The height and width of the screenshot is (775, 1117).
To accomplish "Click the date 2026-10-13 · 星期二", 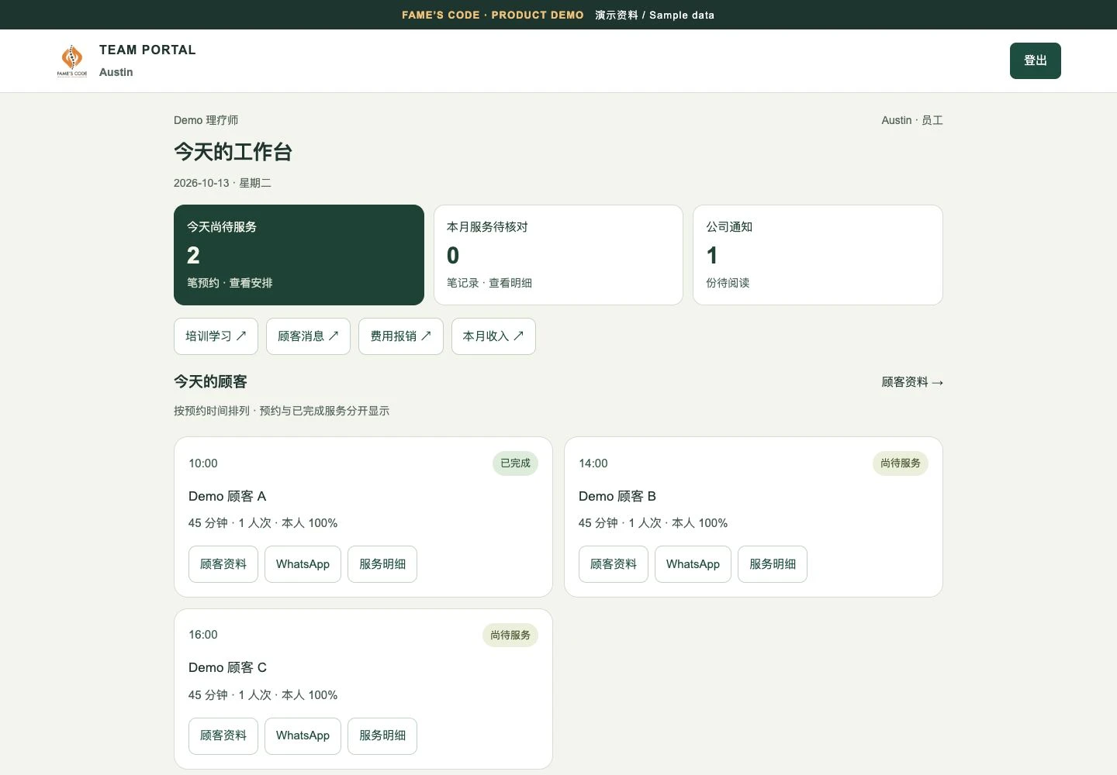I will click(223, 183).
